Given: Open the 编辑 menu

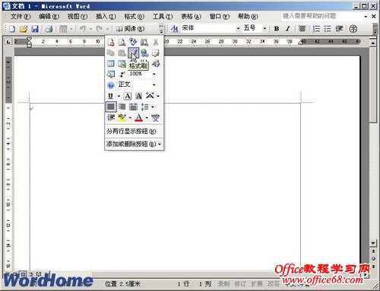Looking at the screenshot, I should 49,17.
